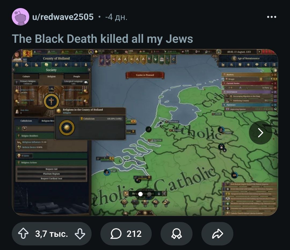Close the Society panel with X
Image resolution: width=290 pixels, height=250 pixels.
(x=89, y=70)
